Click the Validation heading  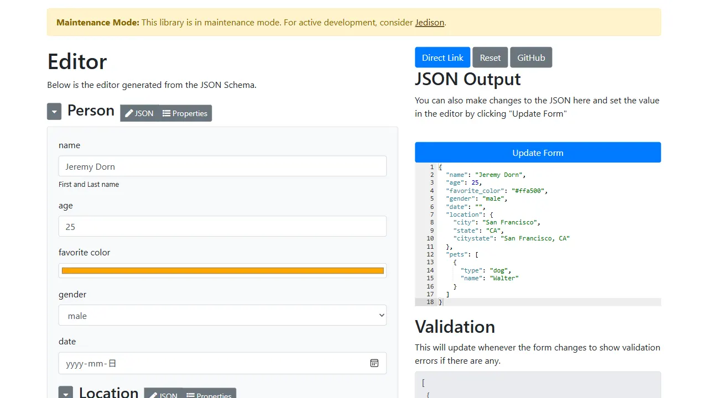pyautogui.click(x=455, y=327)
